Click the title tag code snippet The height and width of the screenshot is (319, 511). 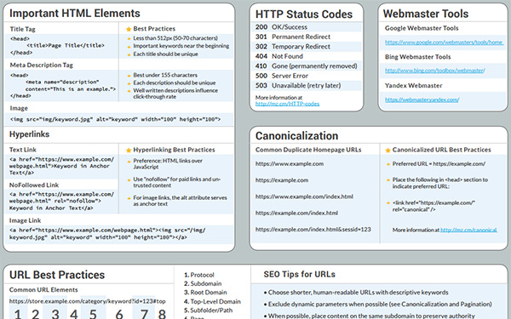tap(57, 46)
